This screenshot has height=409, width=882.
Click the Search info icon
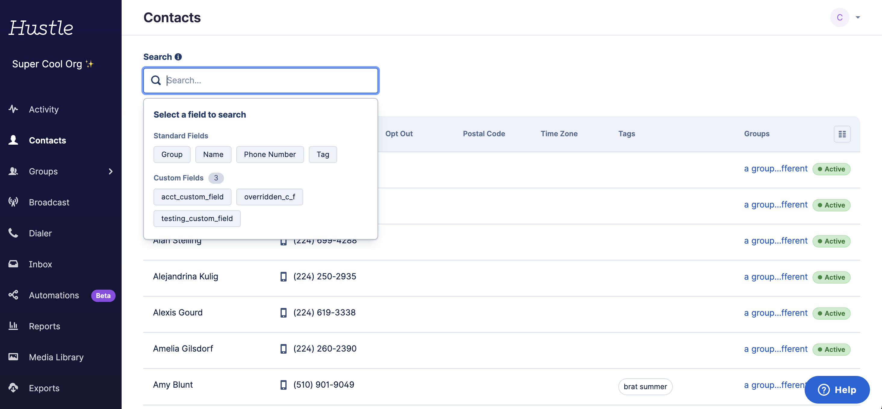pyautogui.click(x=178, y=57)
